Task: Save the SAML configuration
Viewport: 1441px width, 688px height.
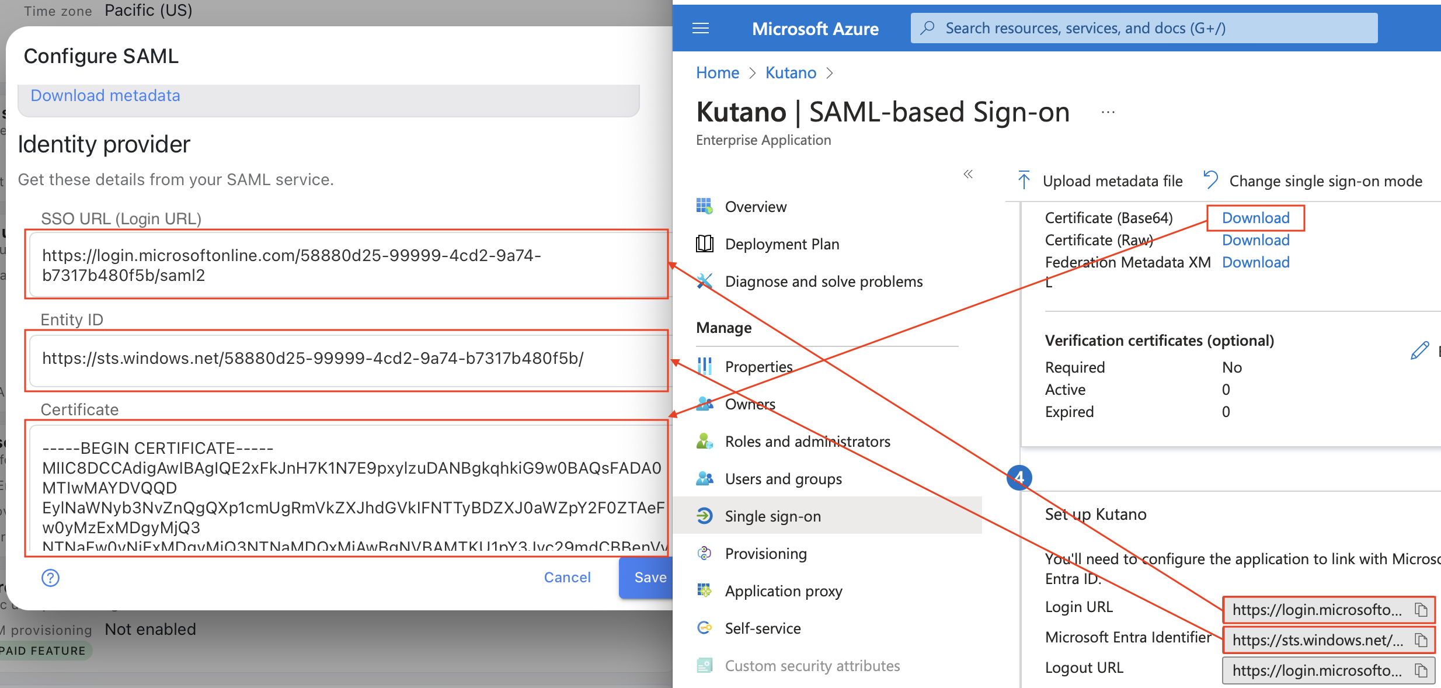Action: click(647, 578)
